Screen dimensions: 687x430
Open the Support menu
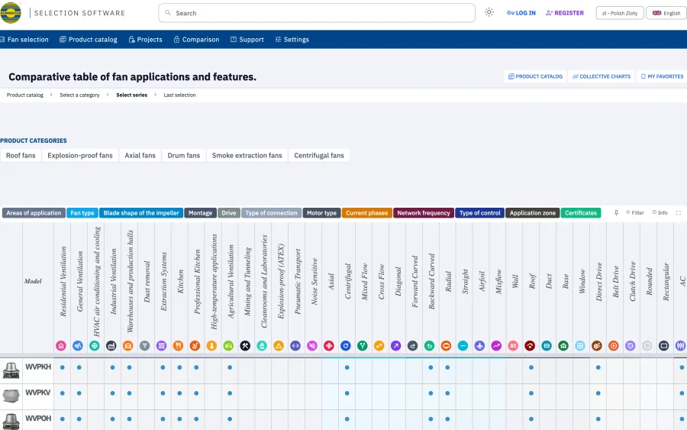247,40
